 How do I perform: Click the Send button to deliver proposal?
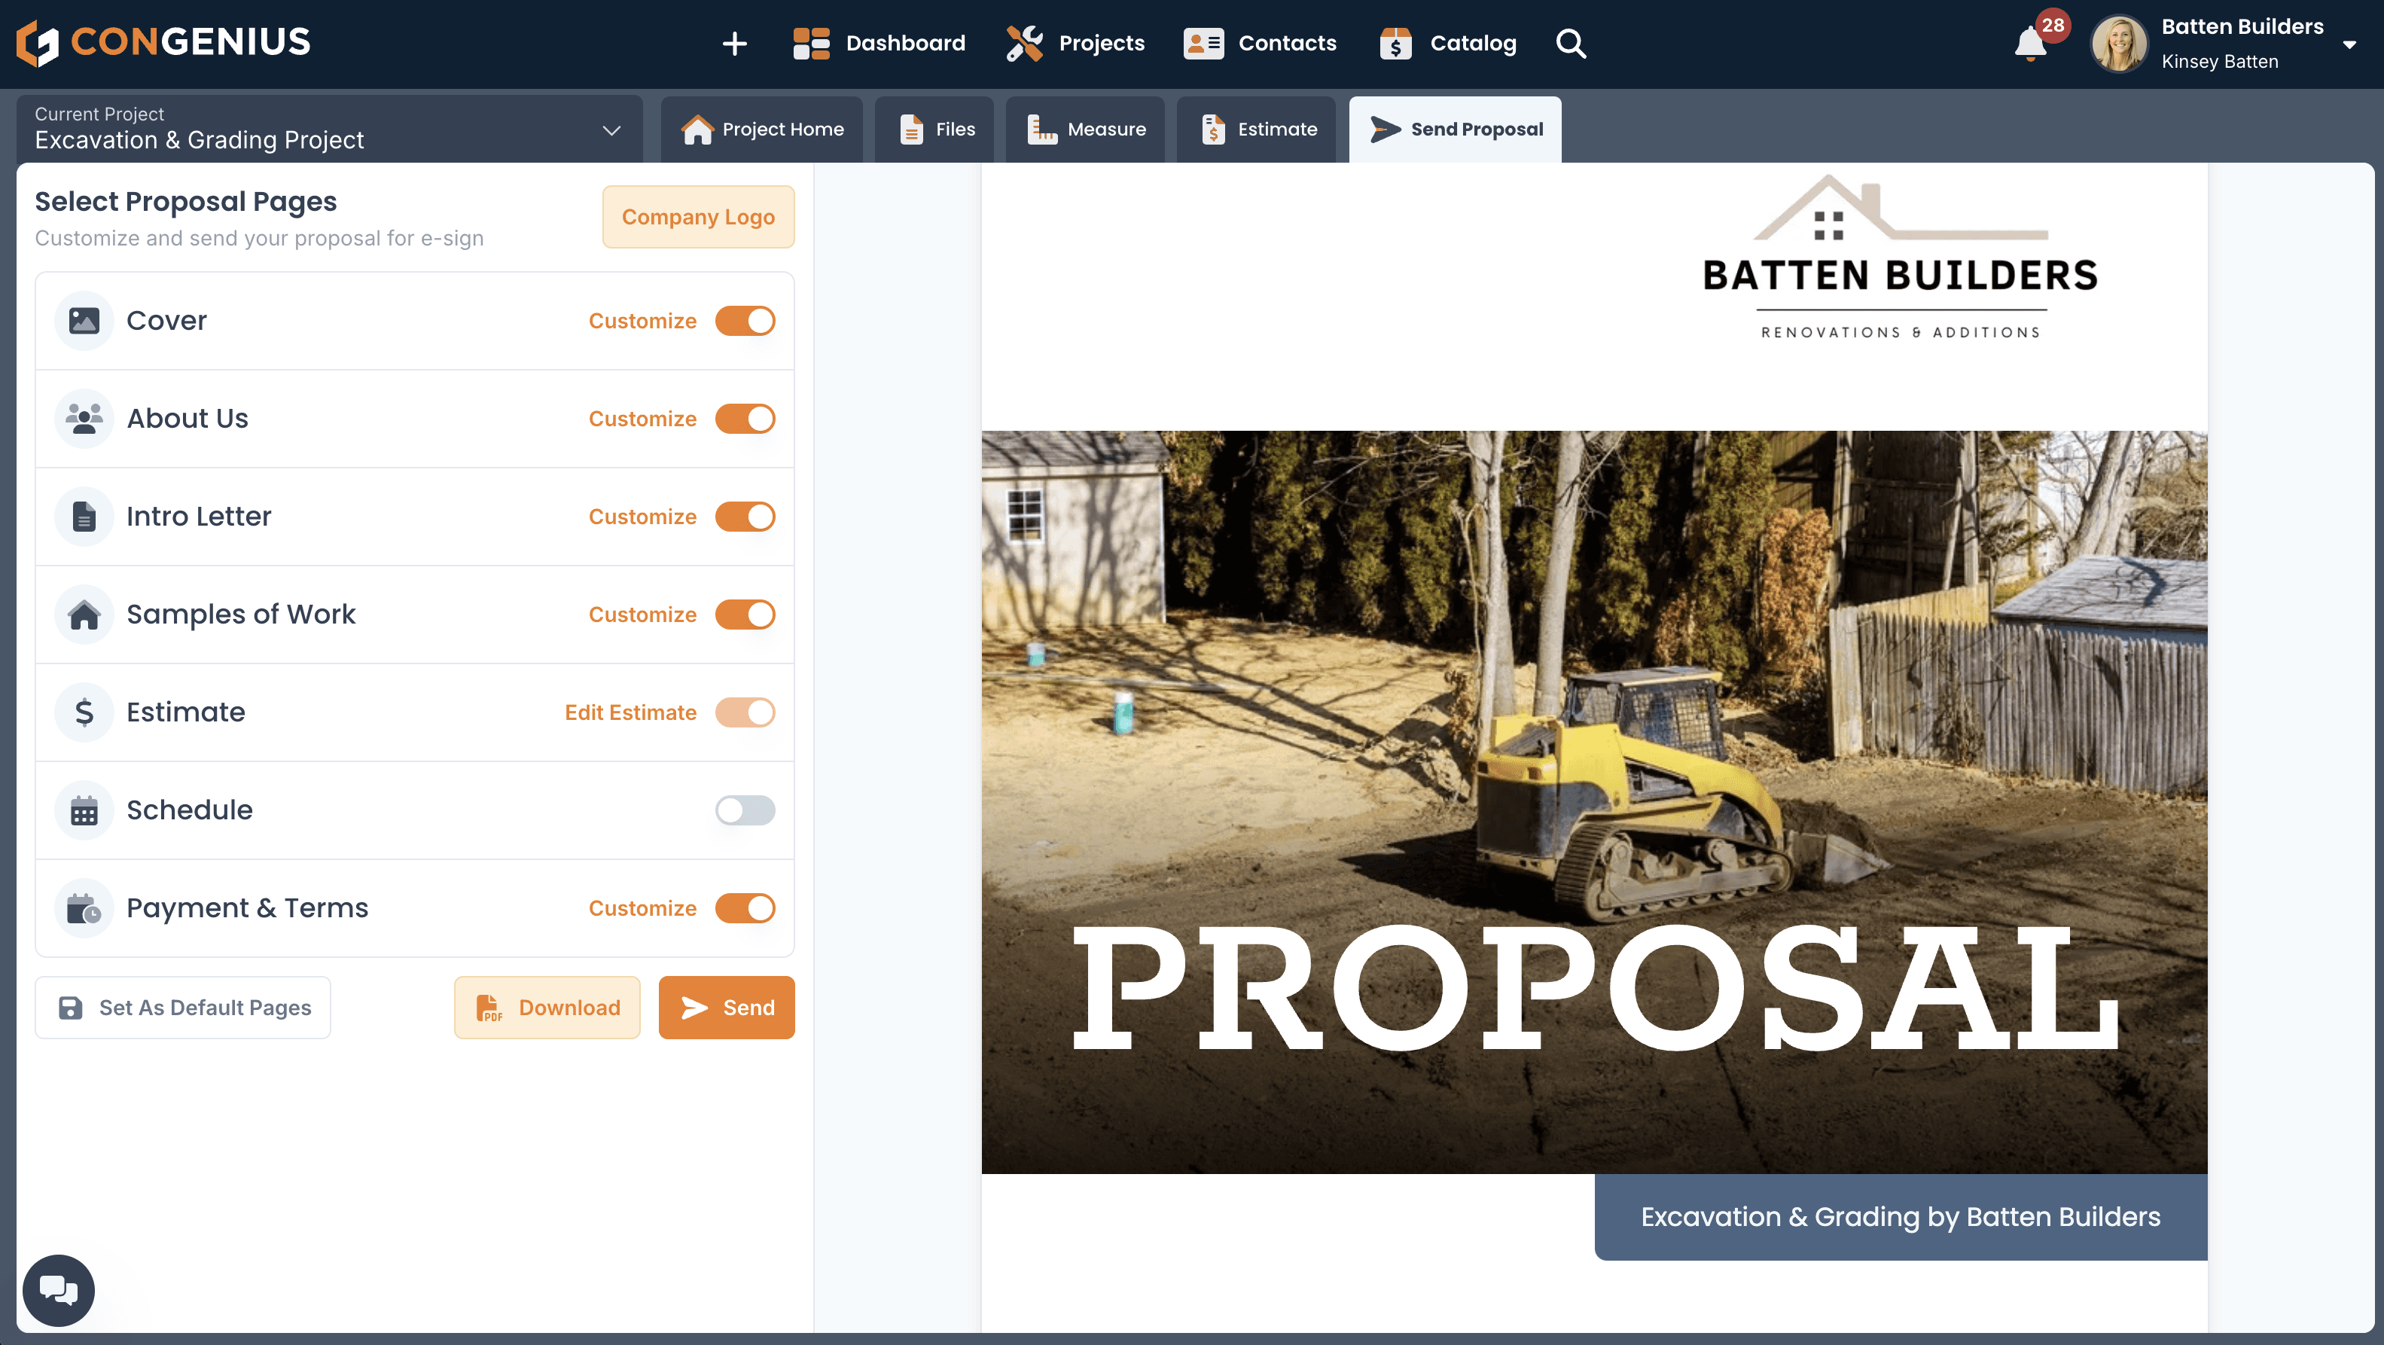727,1007
